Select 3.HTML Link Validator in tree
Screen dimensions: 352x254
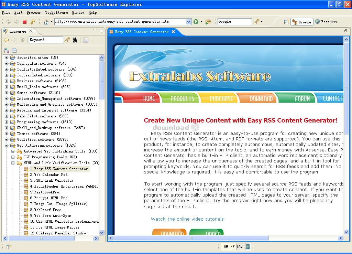pyautogui.click(x=52, y=180)
